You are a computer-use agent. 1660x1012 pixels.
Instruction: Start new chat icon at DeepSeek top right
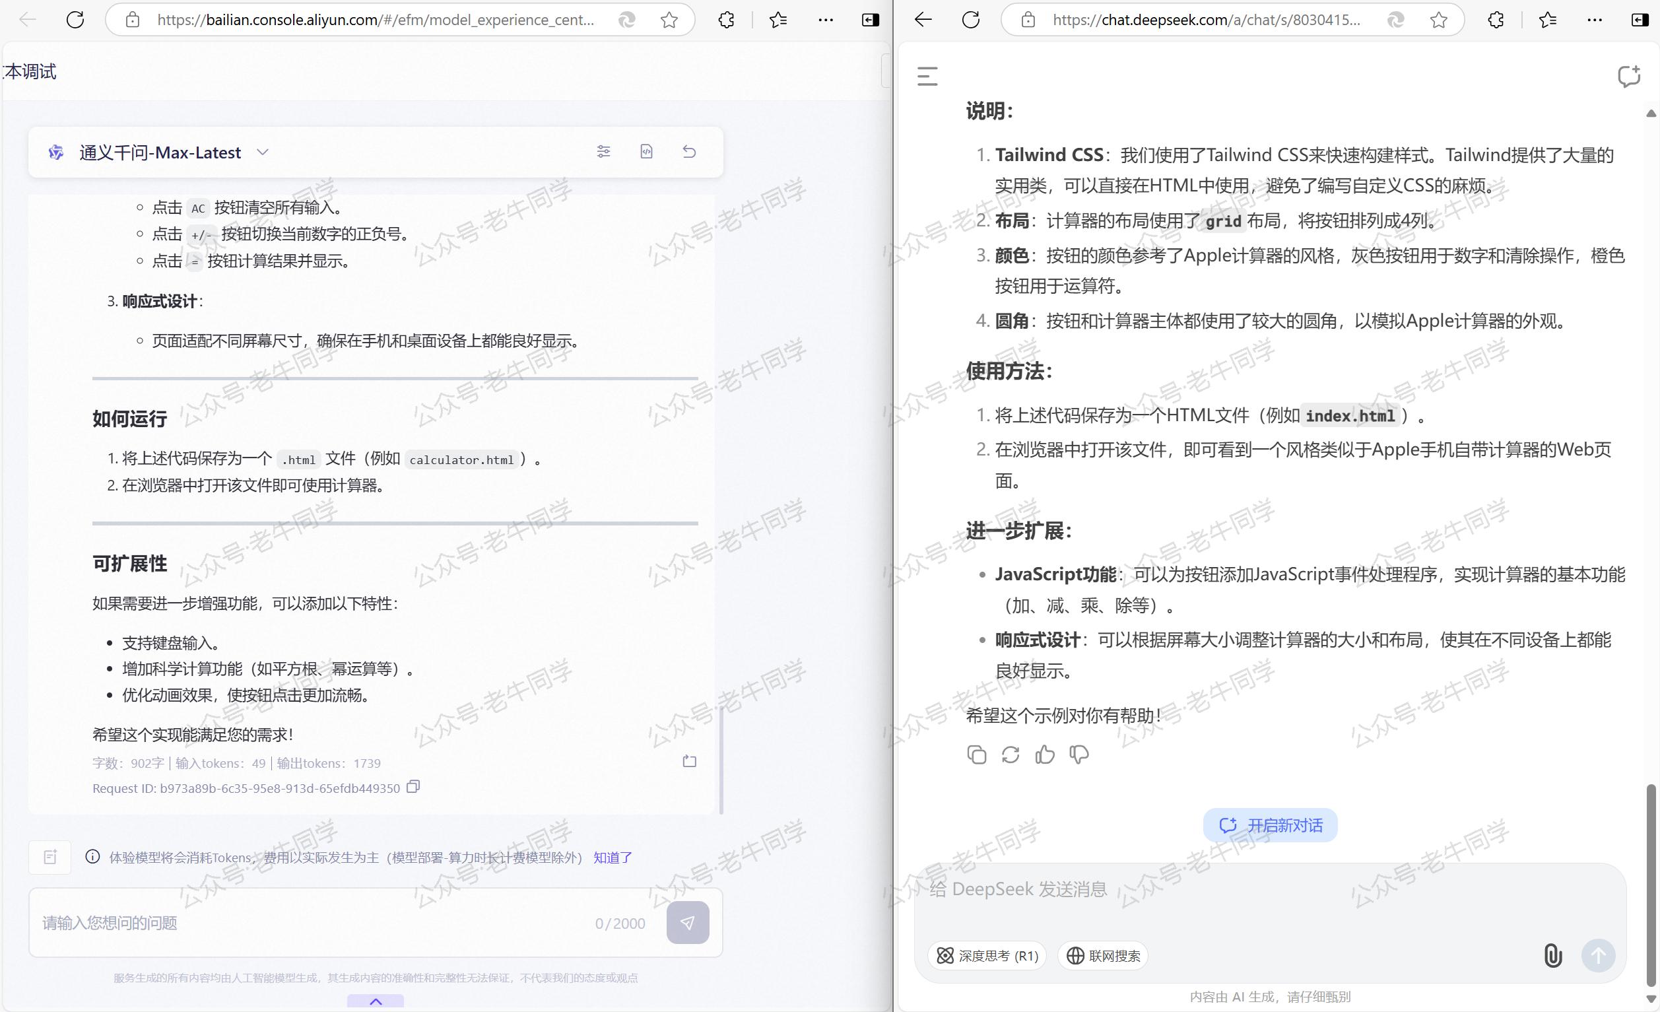[1629, 76]
